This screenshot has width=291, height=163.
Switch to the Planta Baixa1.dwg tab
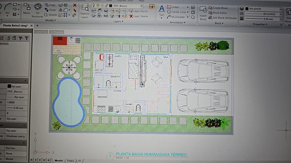pyautogui.click(x=15, y=26)
